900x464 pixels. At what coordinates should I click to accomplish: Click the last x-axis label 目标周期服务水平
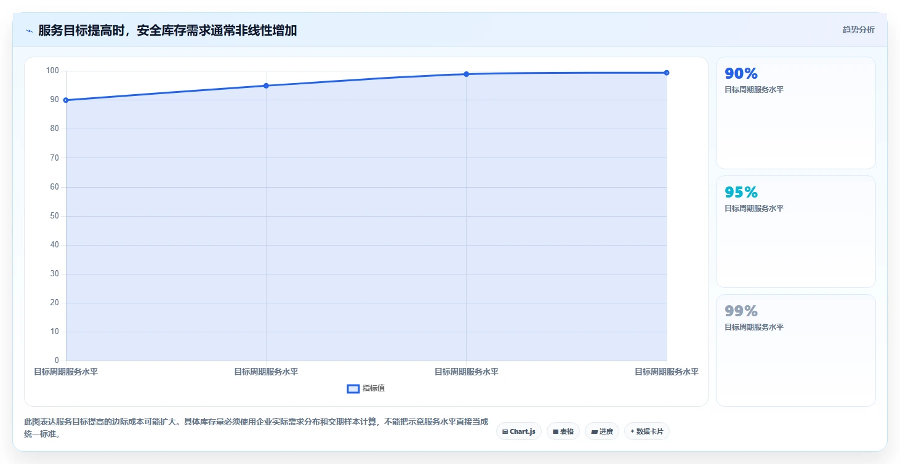pyautogui.click(x=667, y=372)
